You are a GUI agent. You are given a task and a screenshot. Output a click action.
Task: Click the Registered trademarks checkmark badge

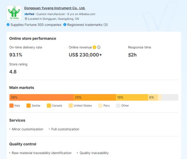coord(65,25)
